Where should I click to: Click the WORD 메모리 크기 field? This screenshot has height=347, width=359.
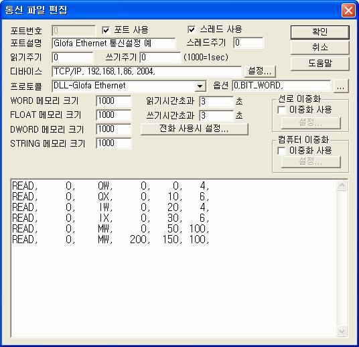point(114,101)
